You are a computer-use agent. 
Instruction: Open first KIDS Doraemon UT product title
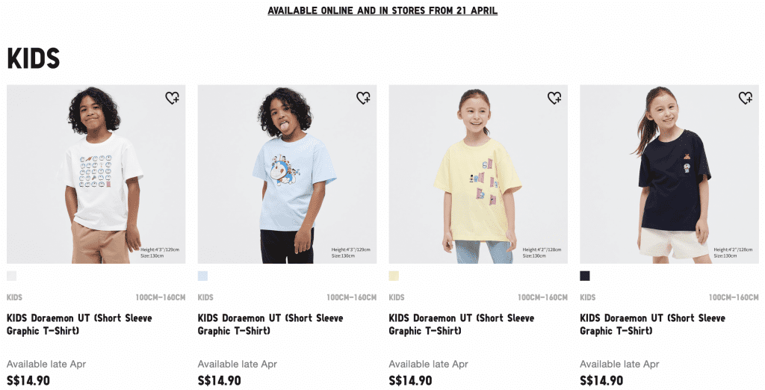[79, 324]
